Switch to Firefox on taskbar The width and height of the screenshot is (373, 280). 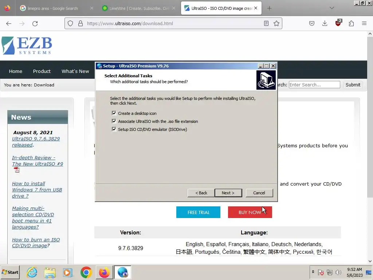[104, 272]
